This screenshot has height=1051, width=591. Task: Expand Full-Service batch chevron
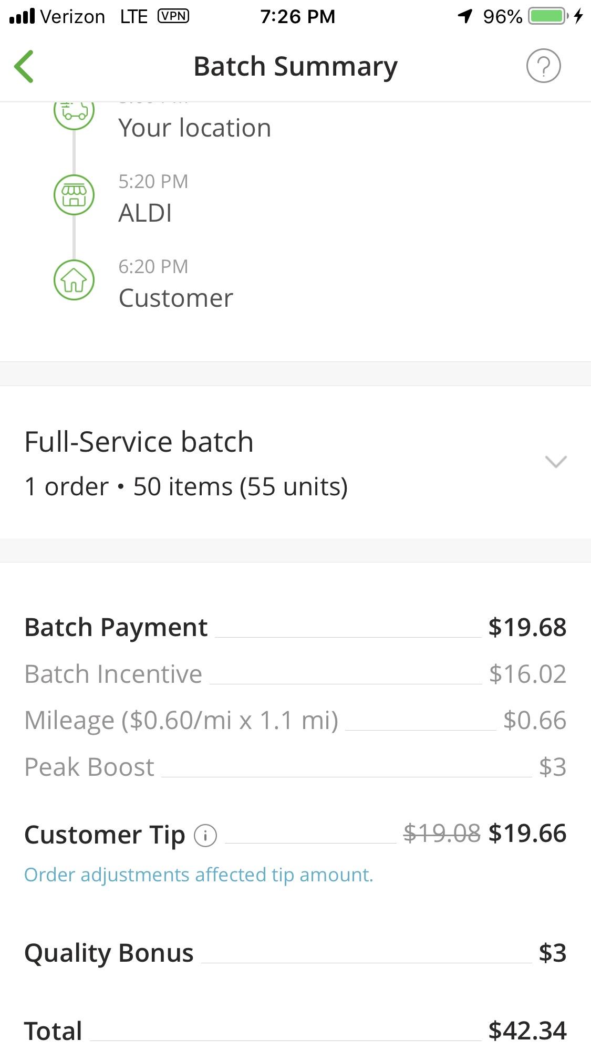556,462
